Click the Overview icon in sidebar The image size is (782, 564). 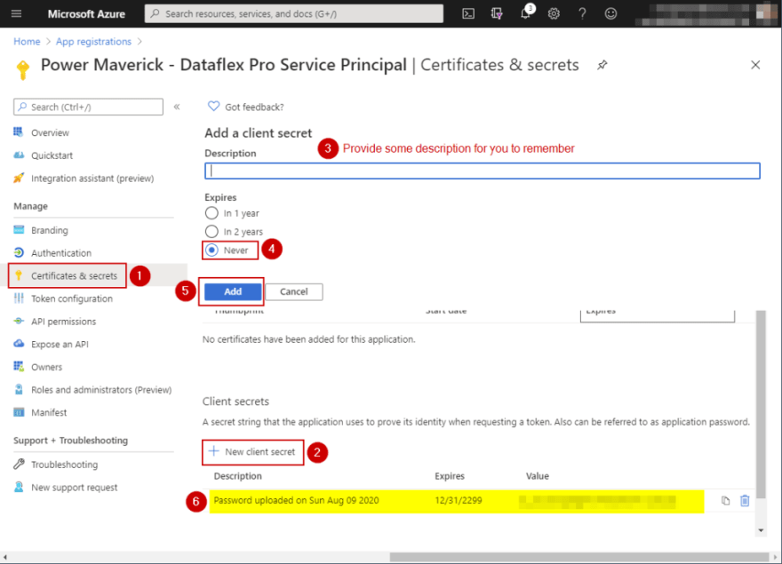coord(19,132)
